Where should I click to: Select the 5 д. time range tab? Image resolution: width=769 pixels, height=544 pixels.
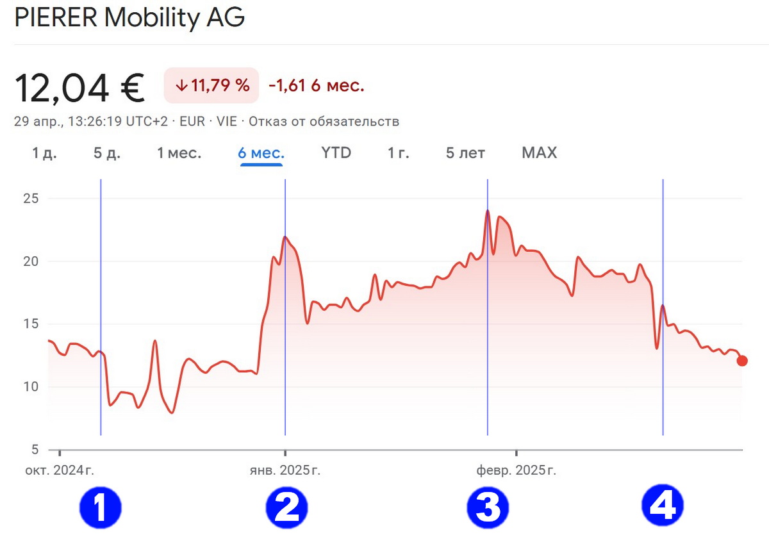(107, 153)
